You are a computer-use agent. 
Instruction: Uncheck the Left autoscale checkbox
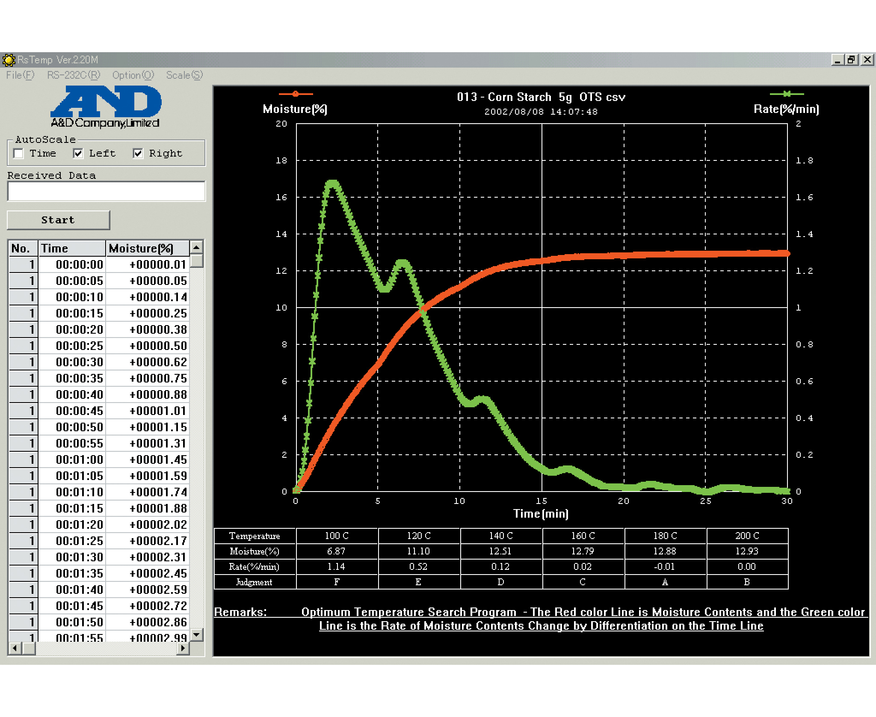click(x=78, y=153)
